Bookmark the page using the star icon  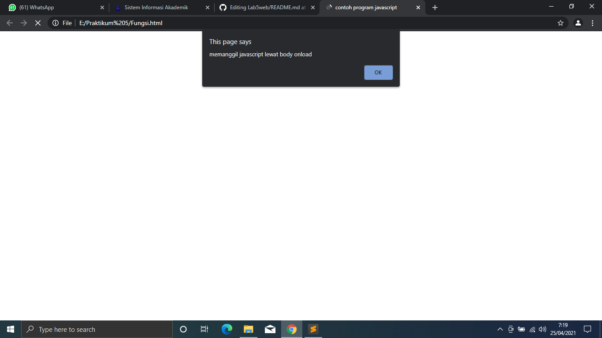point(561,22)
